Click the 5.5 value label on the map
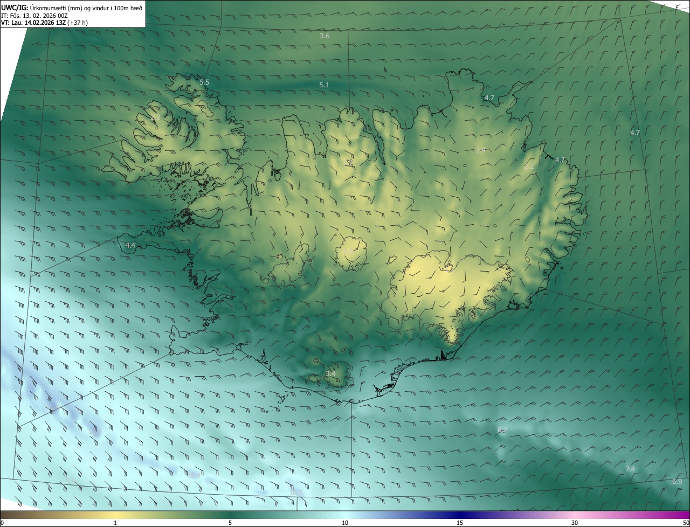Screen dimensions: 690x527 point(204,82)
